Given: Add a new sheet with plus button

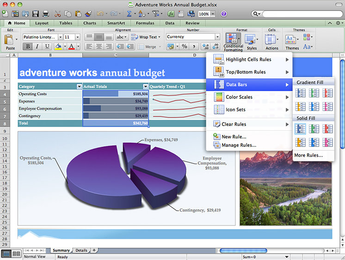Looking at the screenshot, I should pyautogui.click(x=94, y=250).
